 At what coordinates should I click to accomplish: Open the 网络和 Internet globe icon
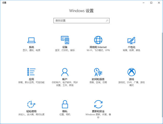pyautogui.click(x=98, y=40)
